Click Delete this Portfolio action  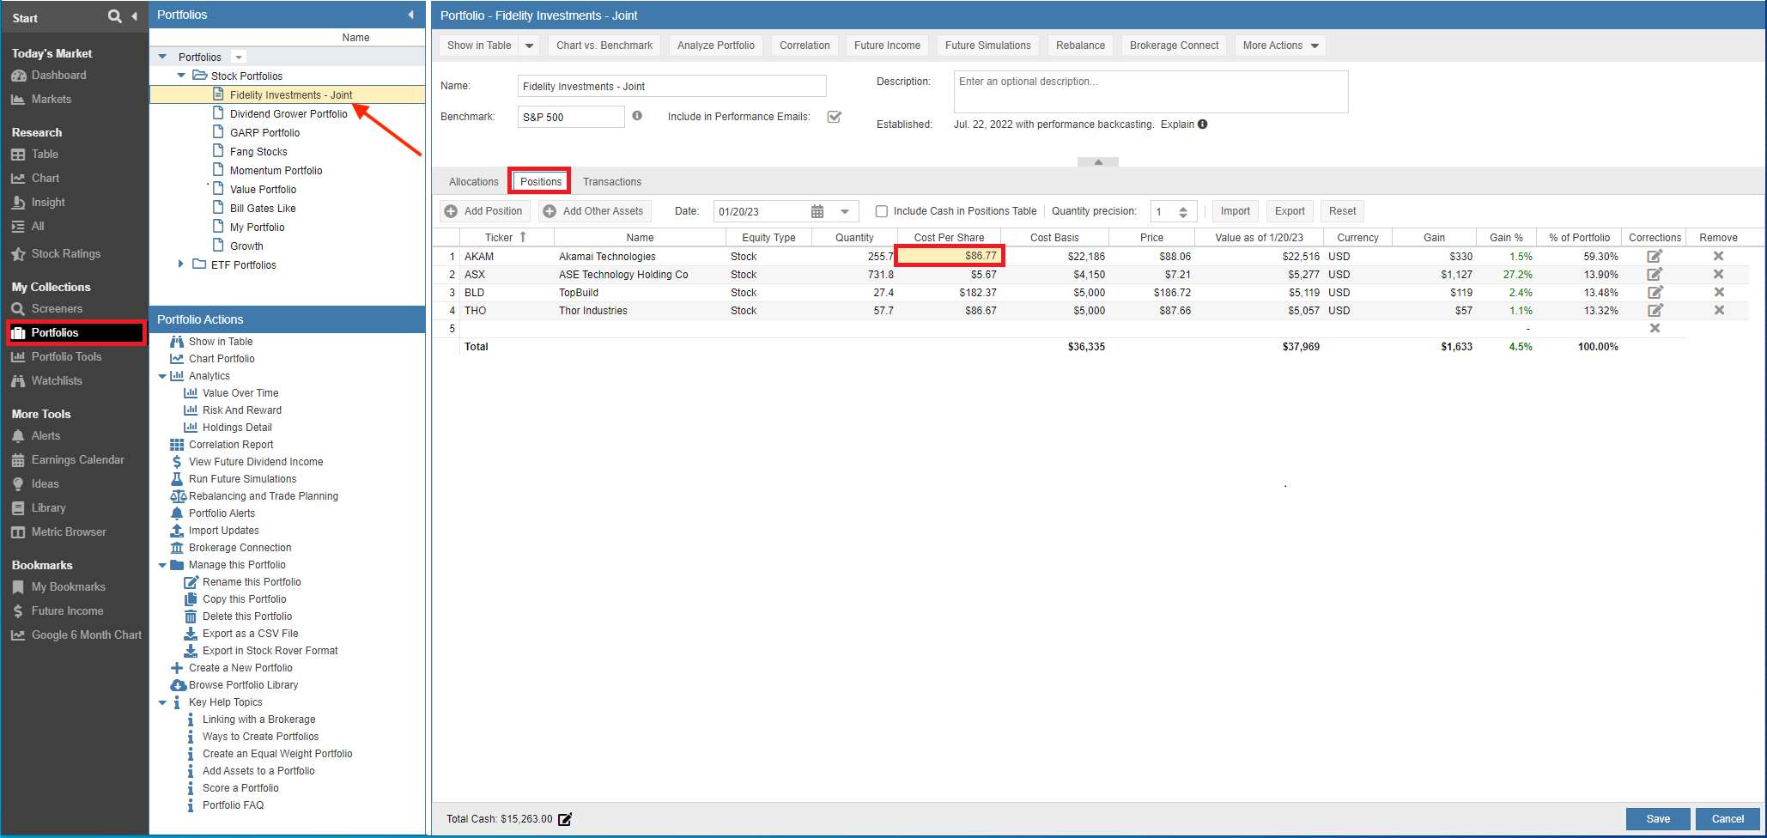(x=247, y=616)
